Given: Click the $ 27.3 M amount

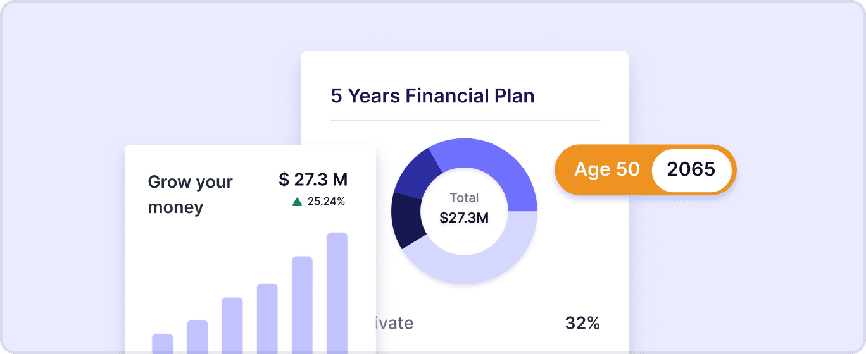Looking at the screenshot, I should pos(313,180).
